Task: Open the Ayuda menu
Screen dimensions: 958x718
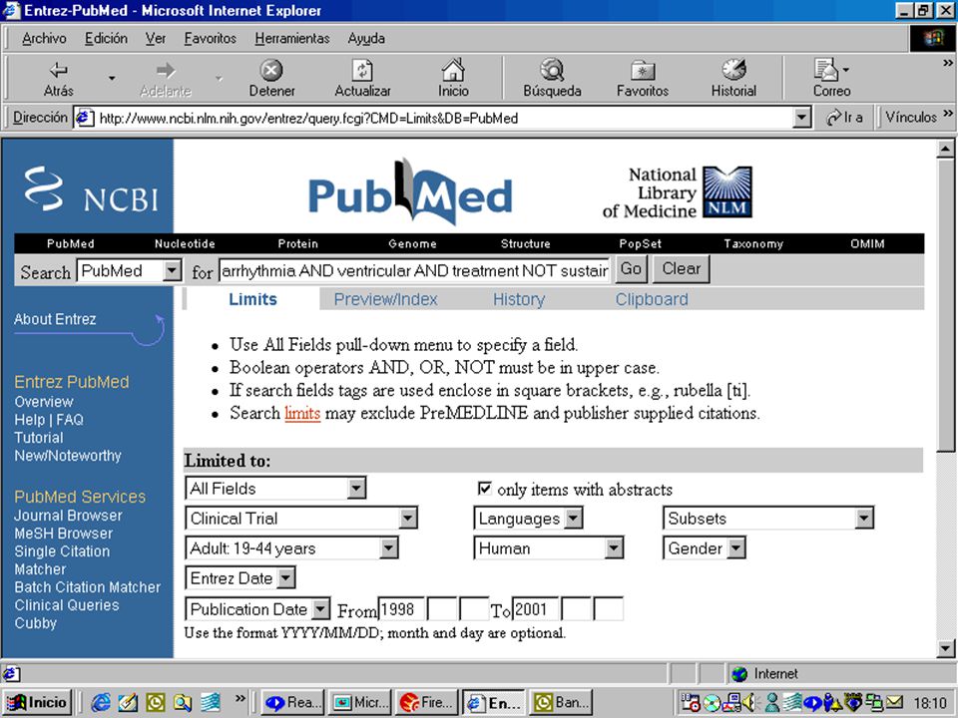Action: (x=366, y=39)
